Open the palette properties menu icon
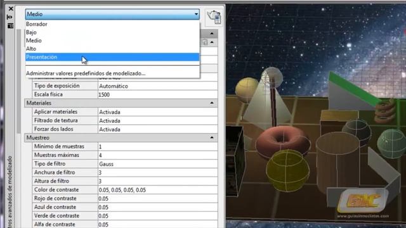Image resolution: width=406 pixels, height=228 pixels. pyautogui.click(x=10, y=26)
